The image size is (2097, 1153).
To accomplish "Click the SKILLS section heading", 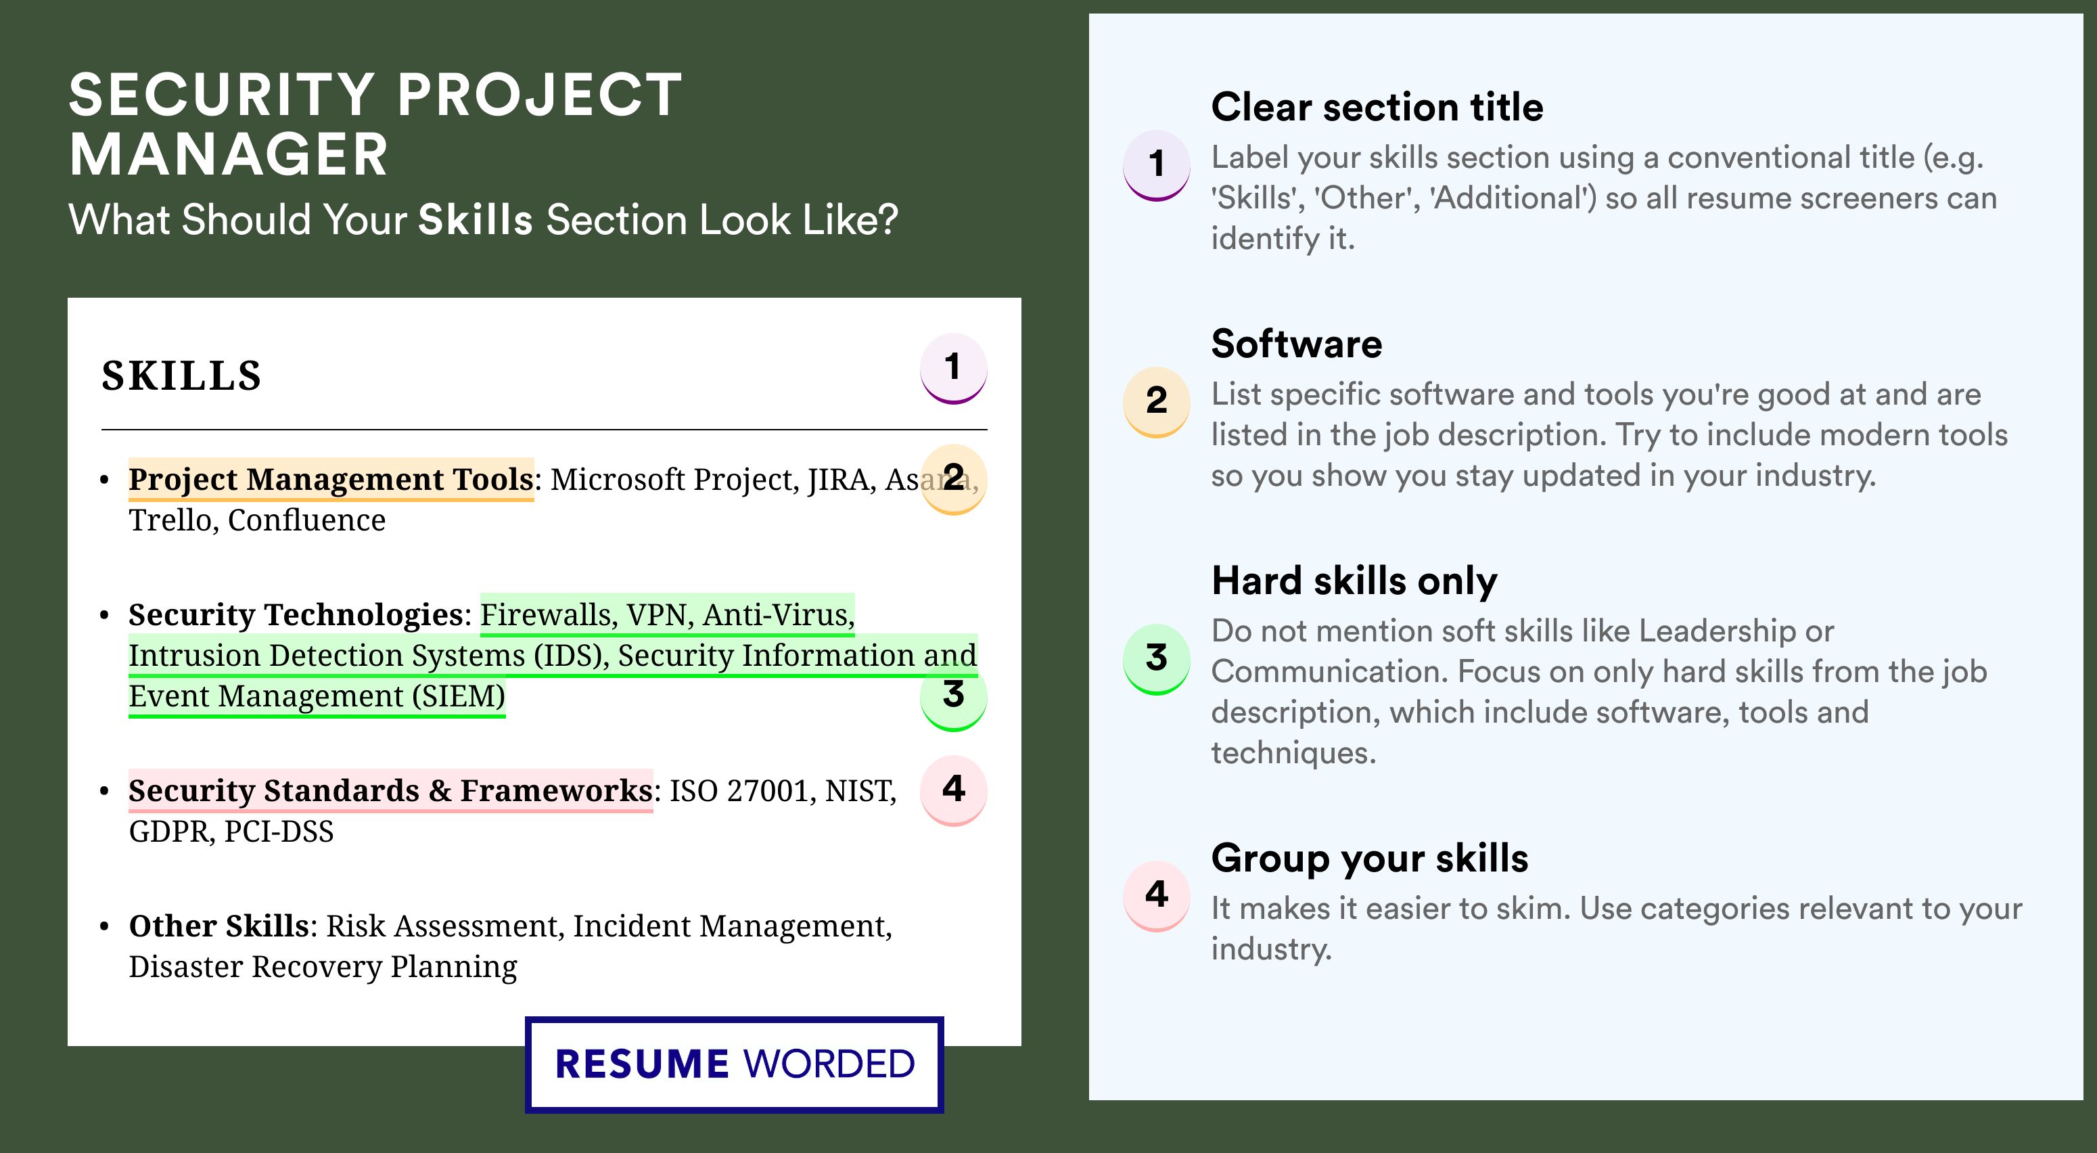I will 181,376.
